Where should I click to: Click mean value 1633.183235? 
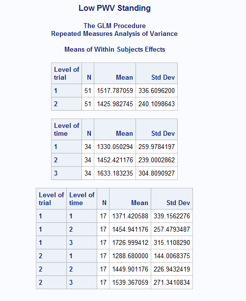click(115, 173)
